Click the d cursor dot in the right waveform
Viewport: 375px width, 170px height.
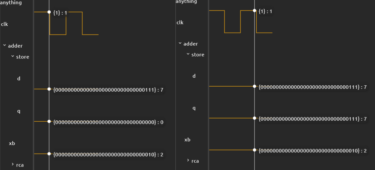tap(255, 86)
